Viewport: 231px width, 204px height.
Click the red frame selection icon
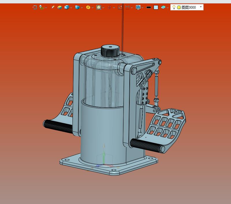pos(120,8)
